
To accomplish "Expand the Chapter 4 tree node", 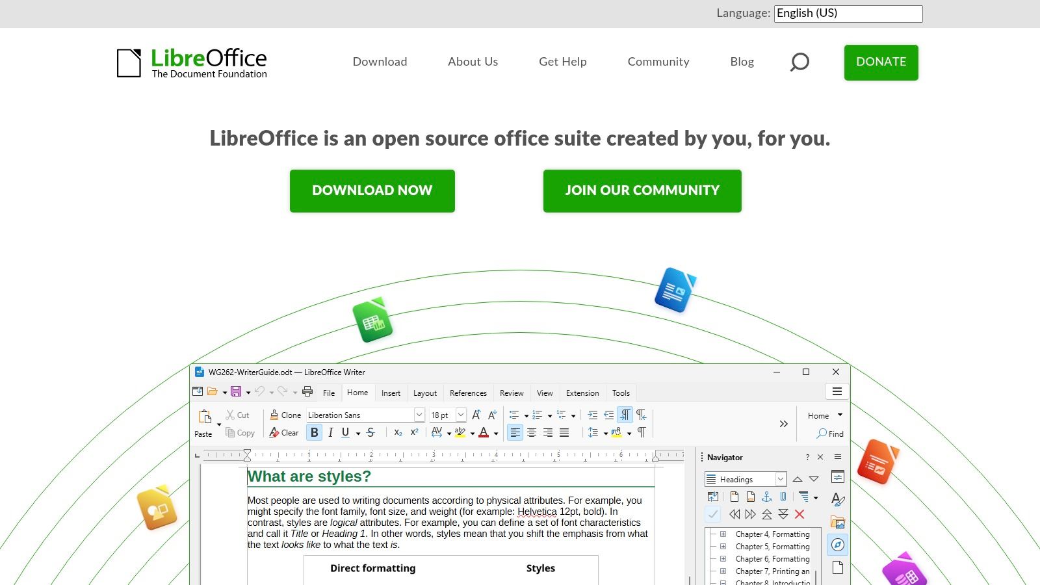I will (723, 534).
